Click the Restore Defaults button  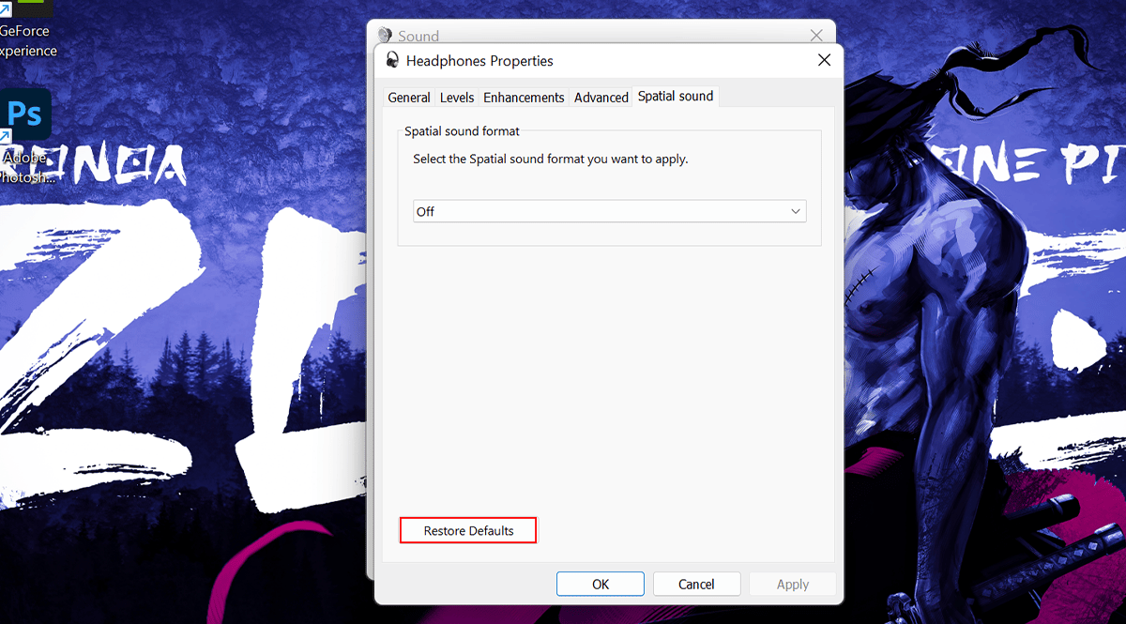pos(468,530)
